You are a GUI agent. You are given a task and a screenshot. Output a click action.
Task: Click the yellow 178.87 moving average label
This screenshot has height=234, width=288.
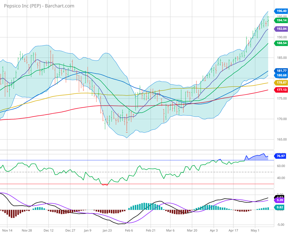pyautogui.click(x=281, y=83)
